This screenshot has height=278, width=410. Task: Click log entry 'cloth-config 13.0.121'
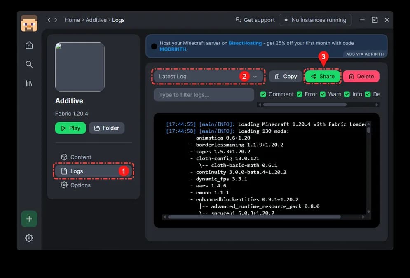(227, 158)
